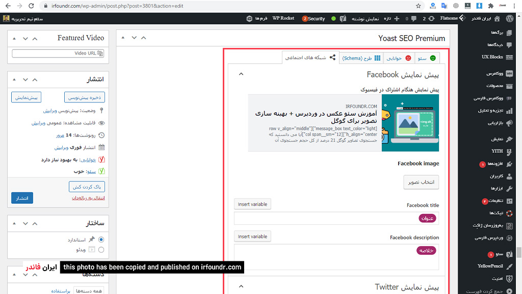Collapse the Twitter preview section
Screen dimensions: 522x294
click(241, 286)
